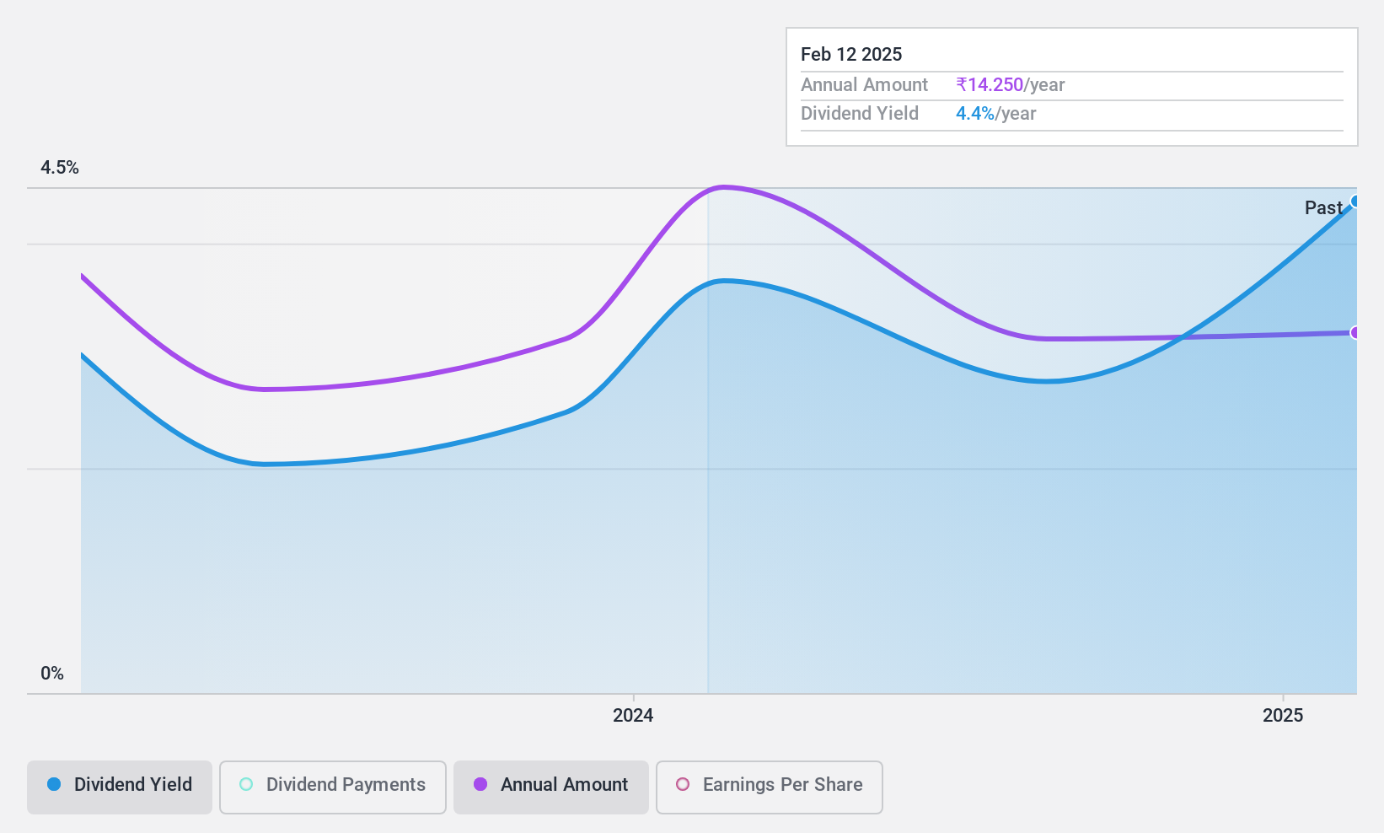The height and width of the screenshot is (833, 1384).
Task: Enable the Earnings Per Share series
Action: click(x=770, y=787)
